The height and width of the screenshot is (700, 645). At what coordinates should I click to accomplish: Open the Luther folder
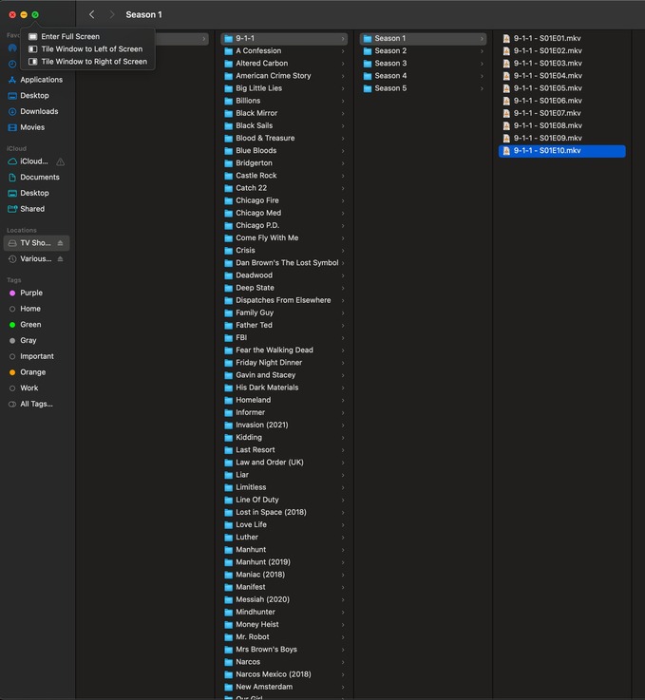[x=284, y=538]
